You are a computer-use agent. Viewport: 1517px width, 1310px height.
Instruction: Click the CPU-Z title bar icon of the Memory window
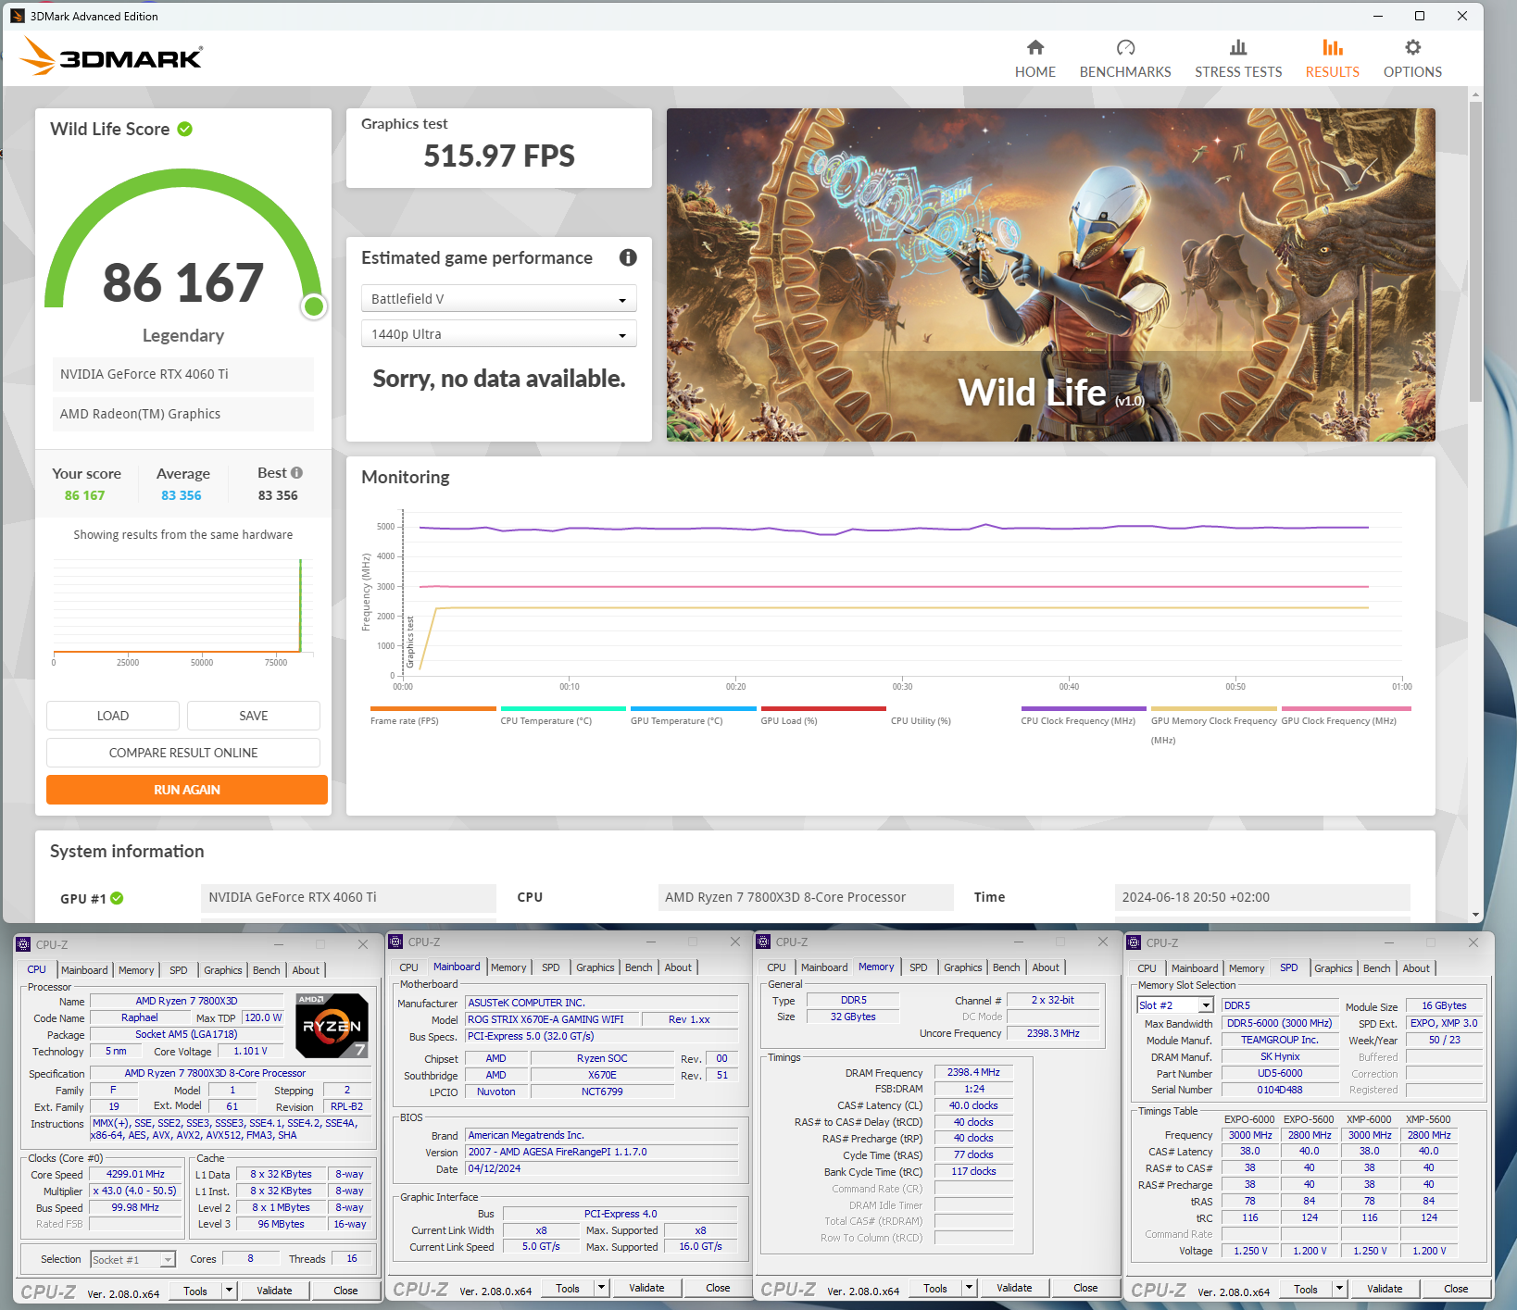(763, 942)
